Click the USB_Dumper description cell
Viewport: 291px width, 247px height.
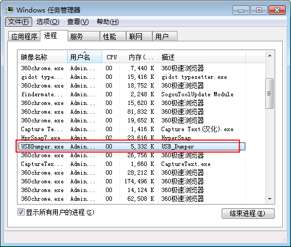[x=177, y=146]
